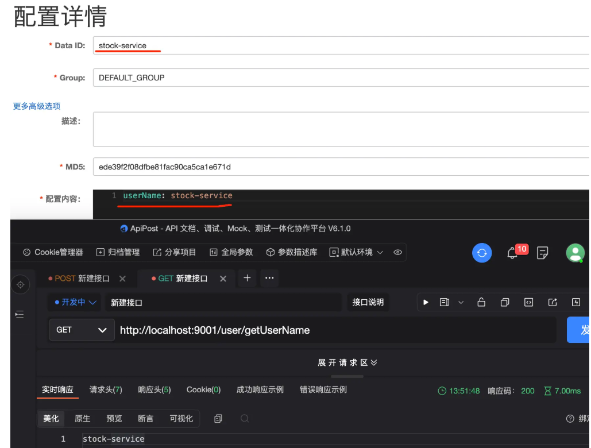Switch to the POST 新建接口 tab
This screenshot has width=591, height=448.
point(79,279)
